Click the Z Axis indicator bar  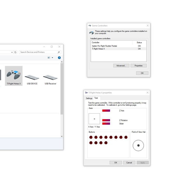tap(106, 111)
